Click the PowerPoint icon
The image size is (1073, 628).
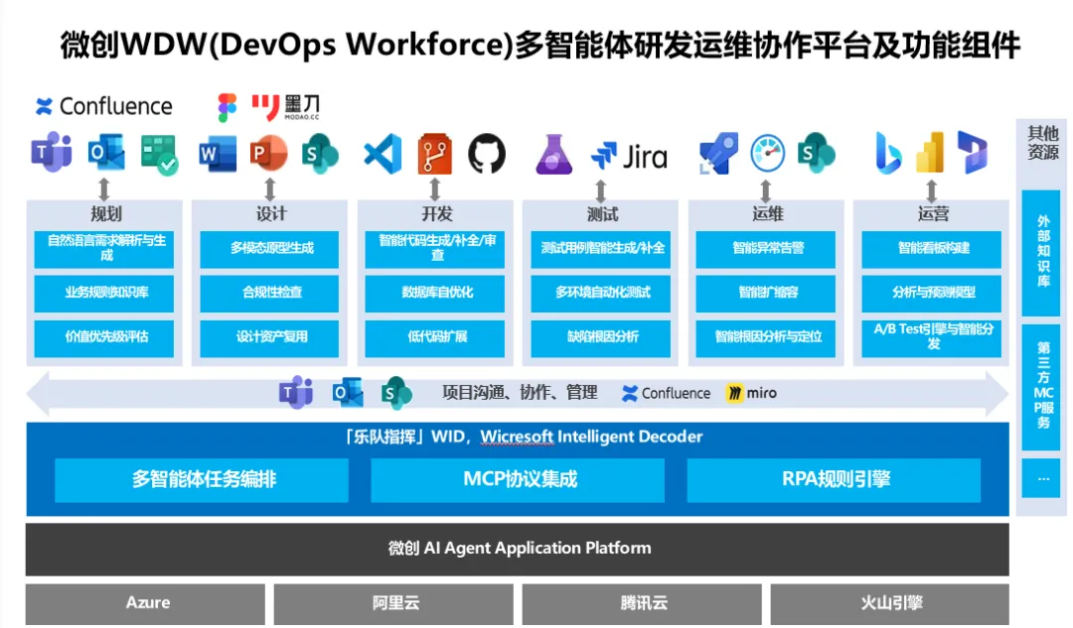[268, 153]
